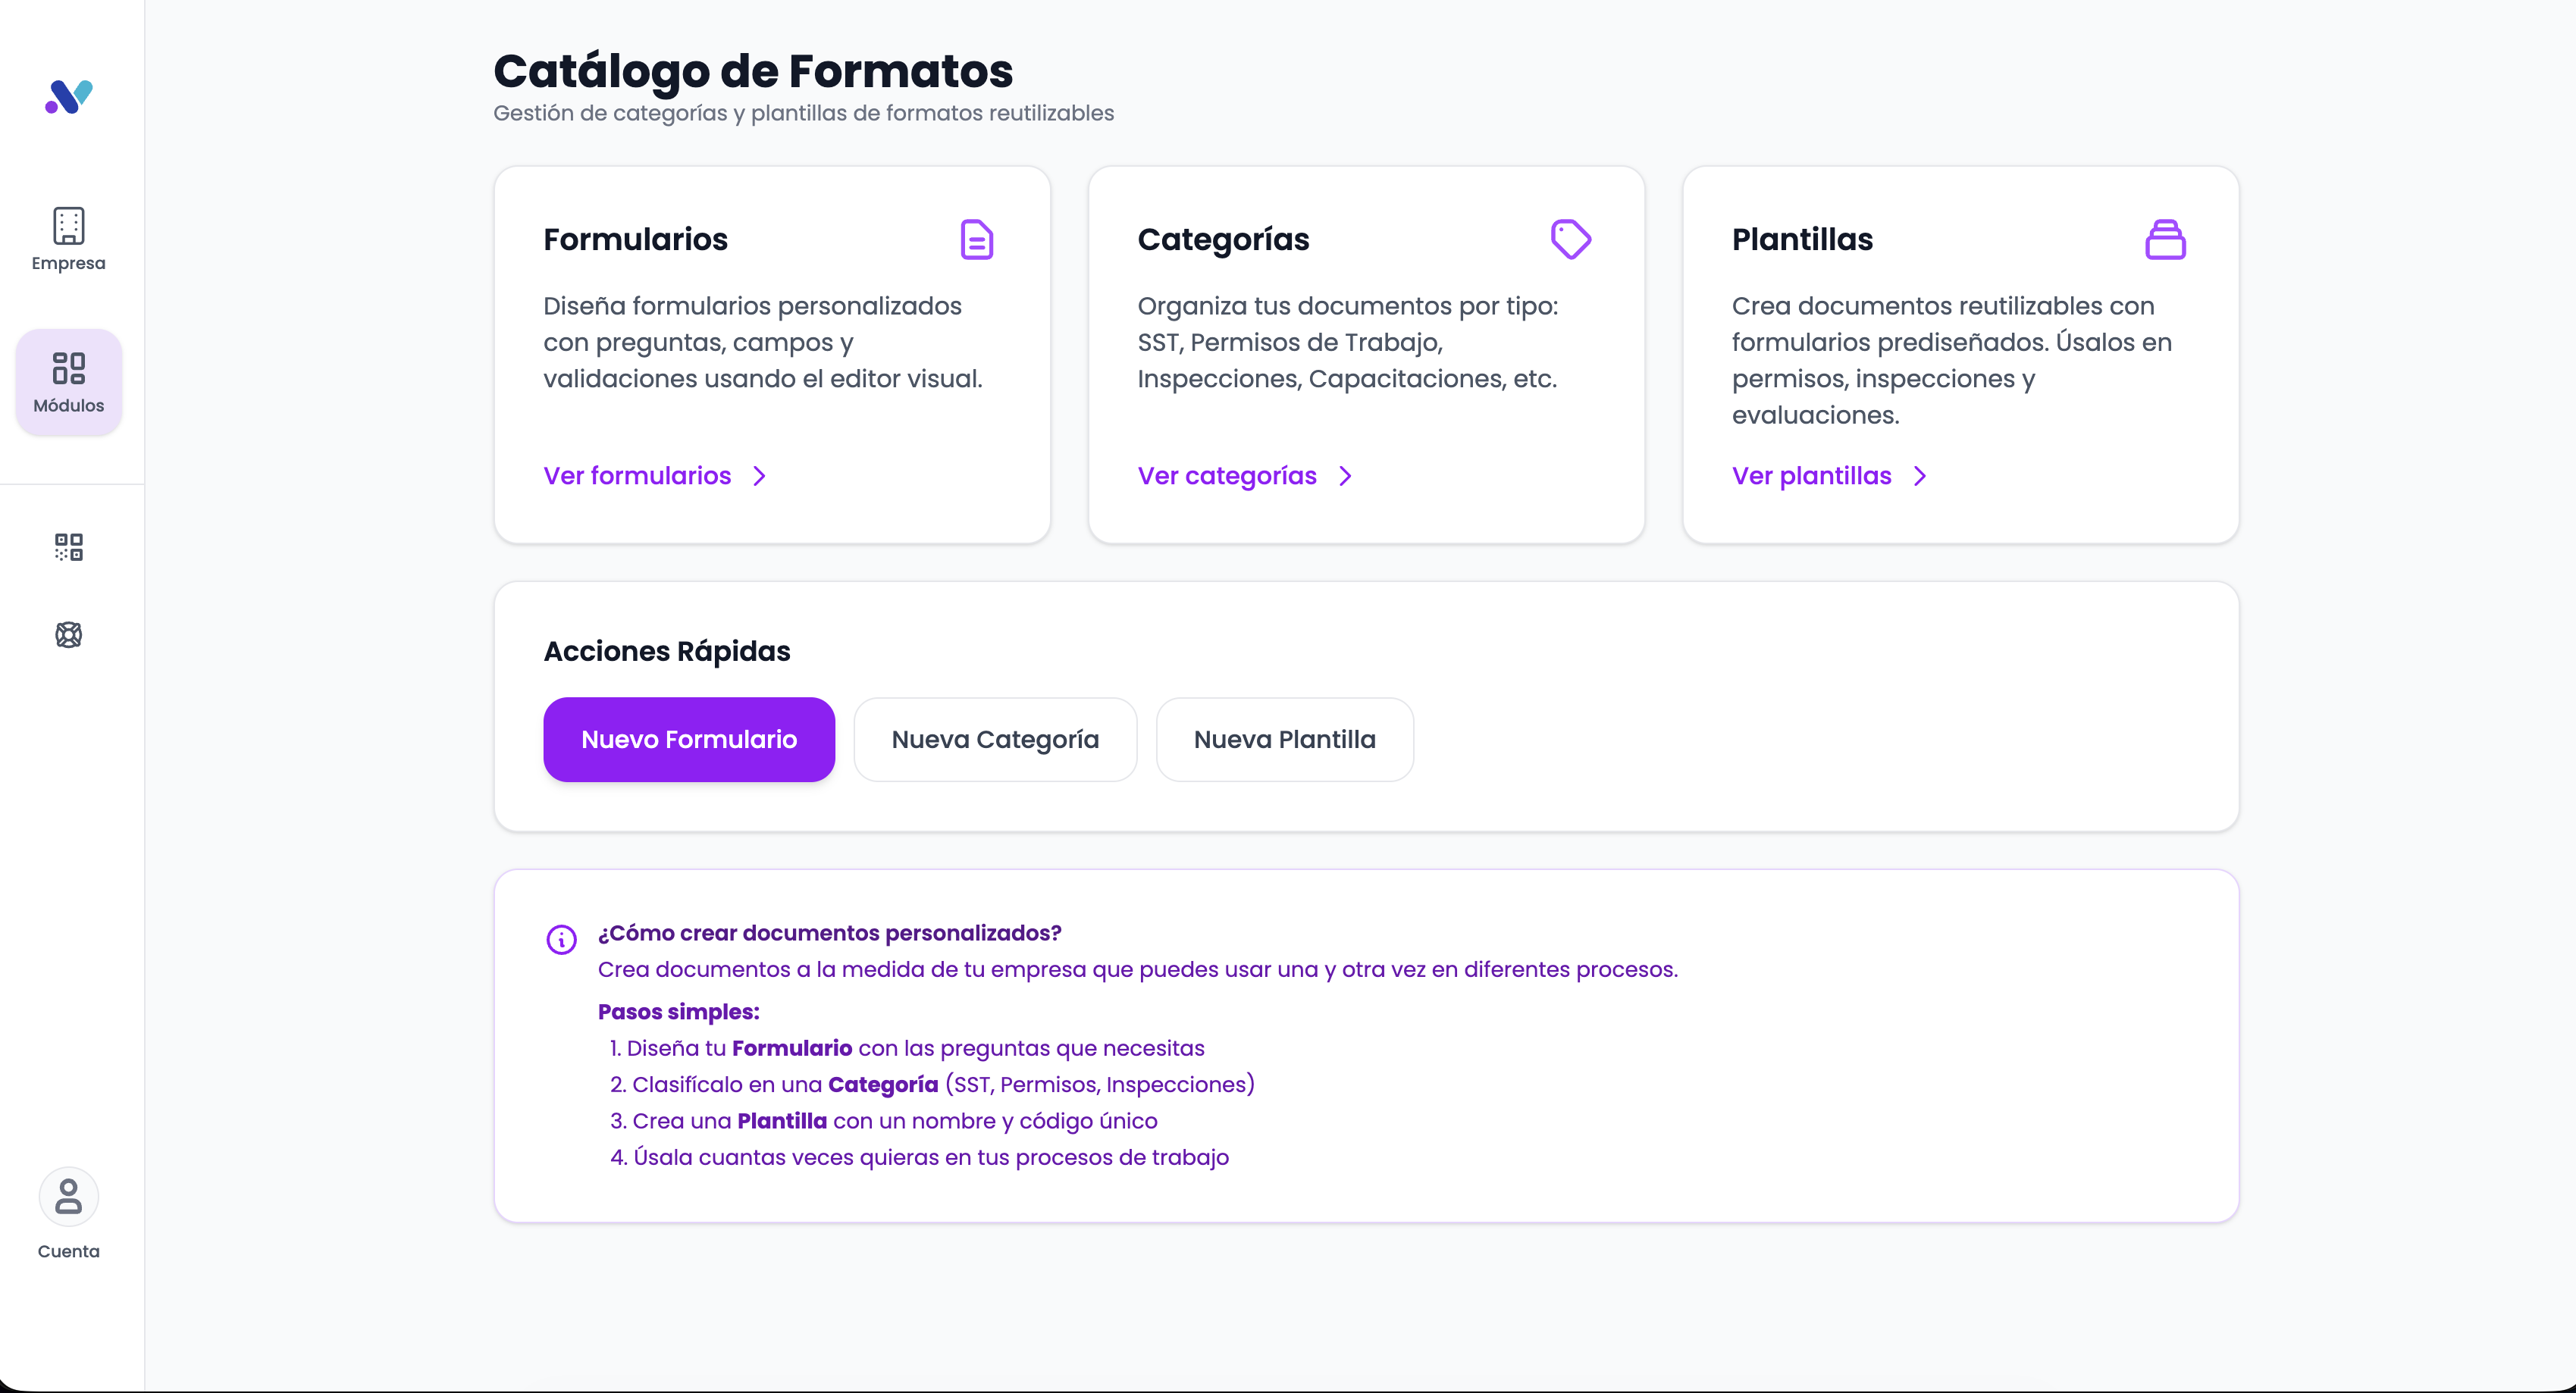The width and height of the screenshot is (2576, 1393).
Task: Open the Ver categorías link
Action: click(1227, 476)
